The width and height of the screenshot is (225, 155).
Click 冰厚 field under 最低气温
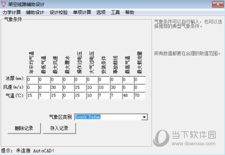click(x=44, y=80)
